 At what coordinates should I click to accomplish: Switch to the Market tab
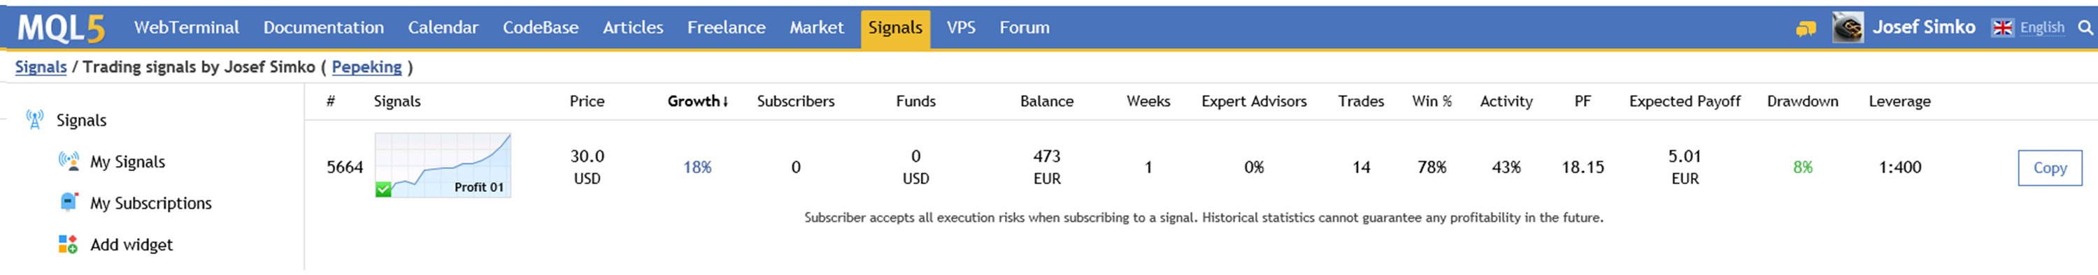[x=816, y=28]
